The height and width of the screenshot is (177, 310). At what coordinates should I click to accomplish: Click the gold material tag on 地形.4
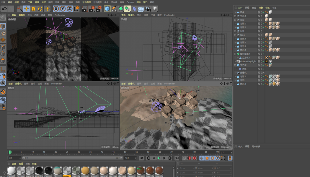click(x=274, y=84)
